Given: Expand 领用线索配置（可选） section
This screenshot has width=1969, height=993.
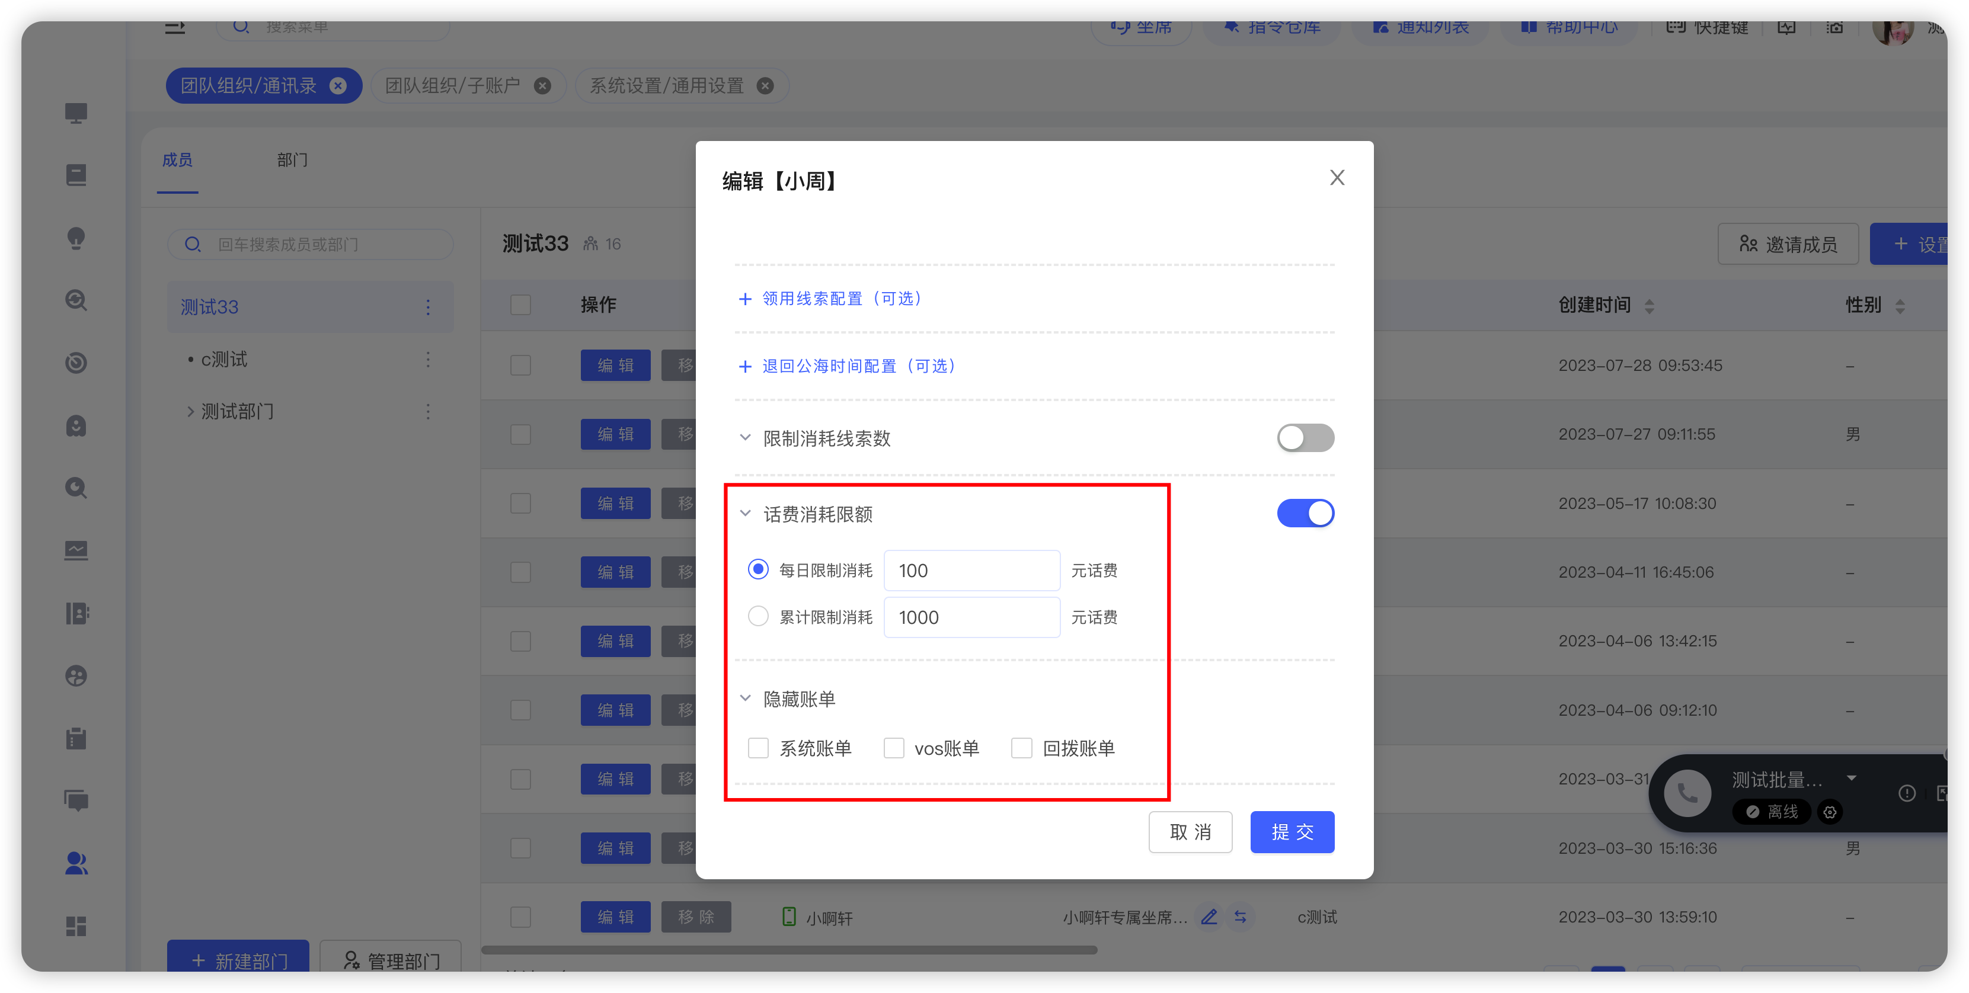Looking at the screenshot, I should [830, 299].
